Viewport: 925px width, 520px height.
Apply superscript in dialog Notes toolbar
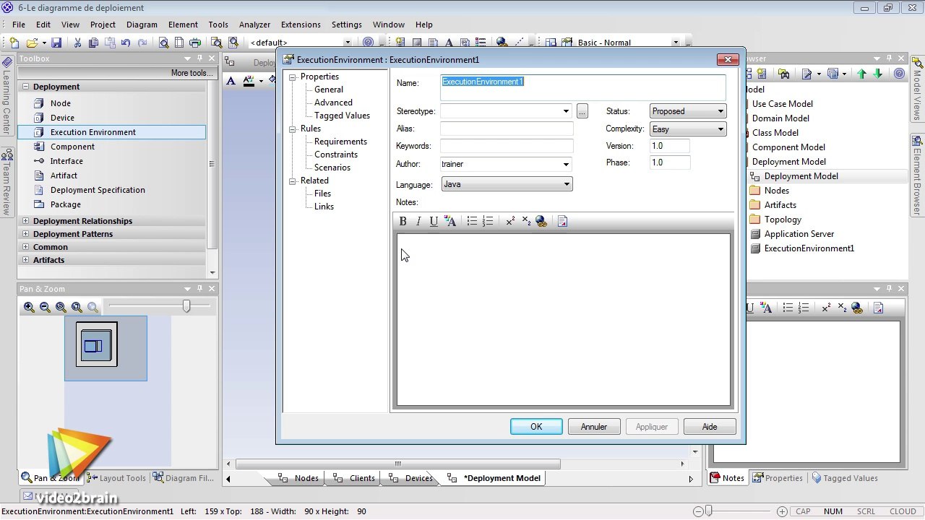[510, 222]
